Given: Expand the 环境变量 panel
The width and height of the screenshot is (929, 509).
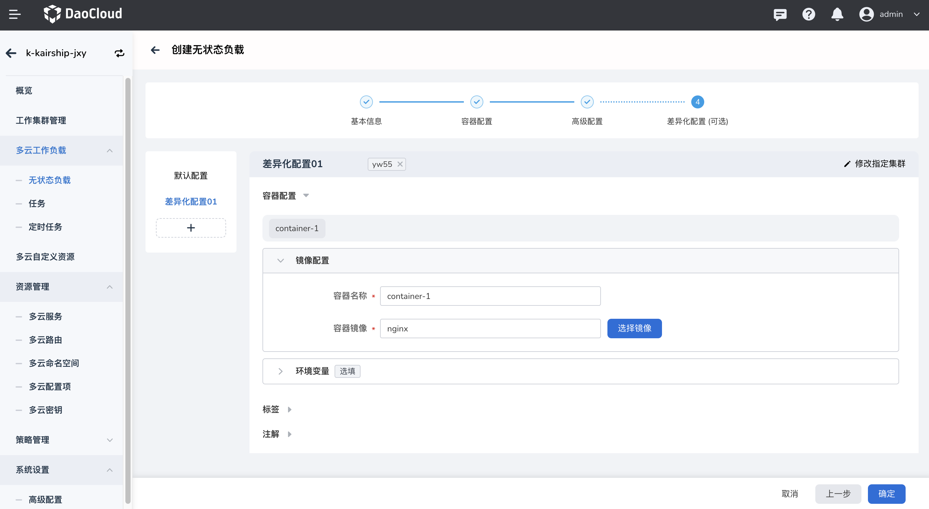Looking at the screenshot, I should point(280,371).
